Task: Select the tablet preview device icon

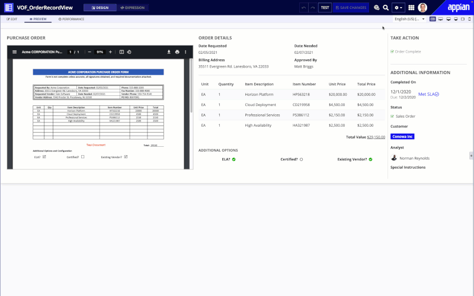Action: [x=463, y=19]
